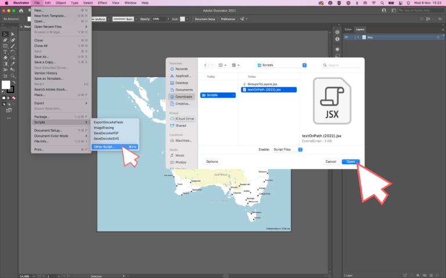Screen dimensions: 446x278
Task: Select iCloud Drive in sidebar
Action: pos(182,119)
